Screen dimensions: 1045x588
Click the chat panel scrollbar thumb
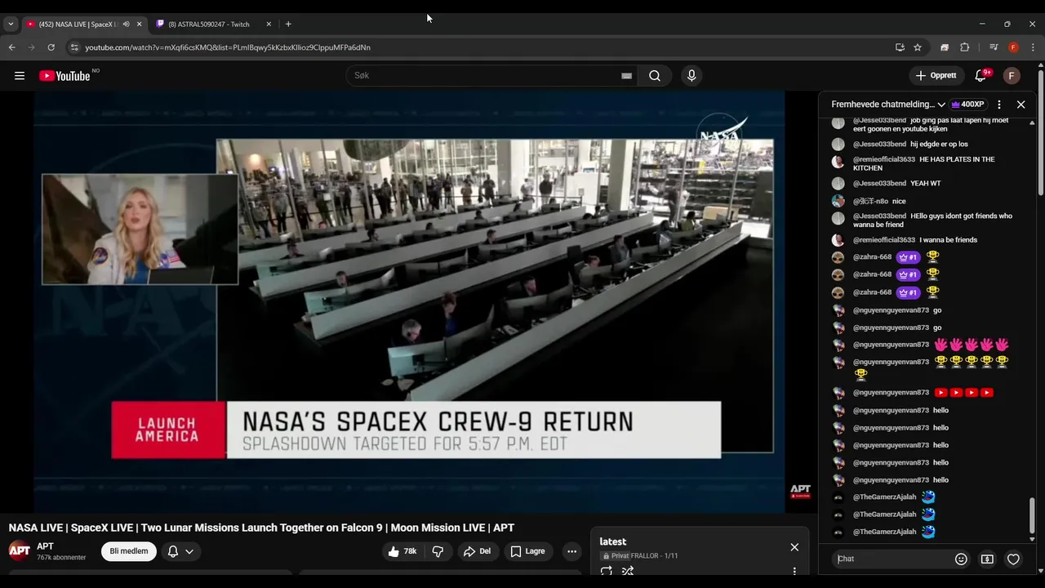[x=1032, y=514]
